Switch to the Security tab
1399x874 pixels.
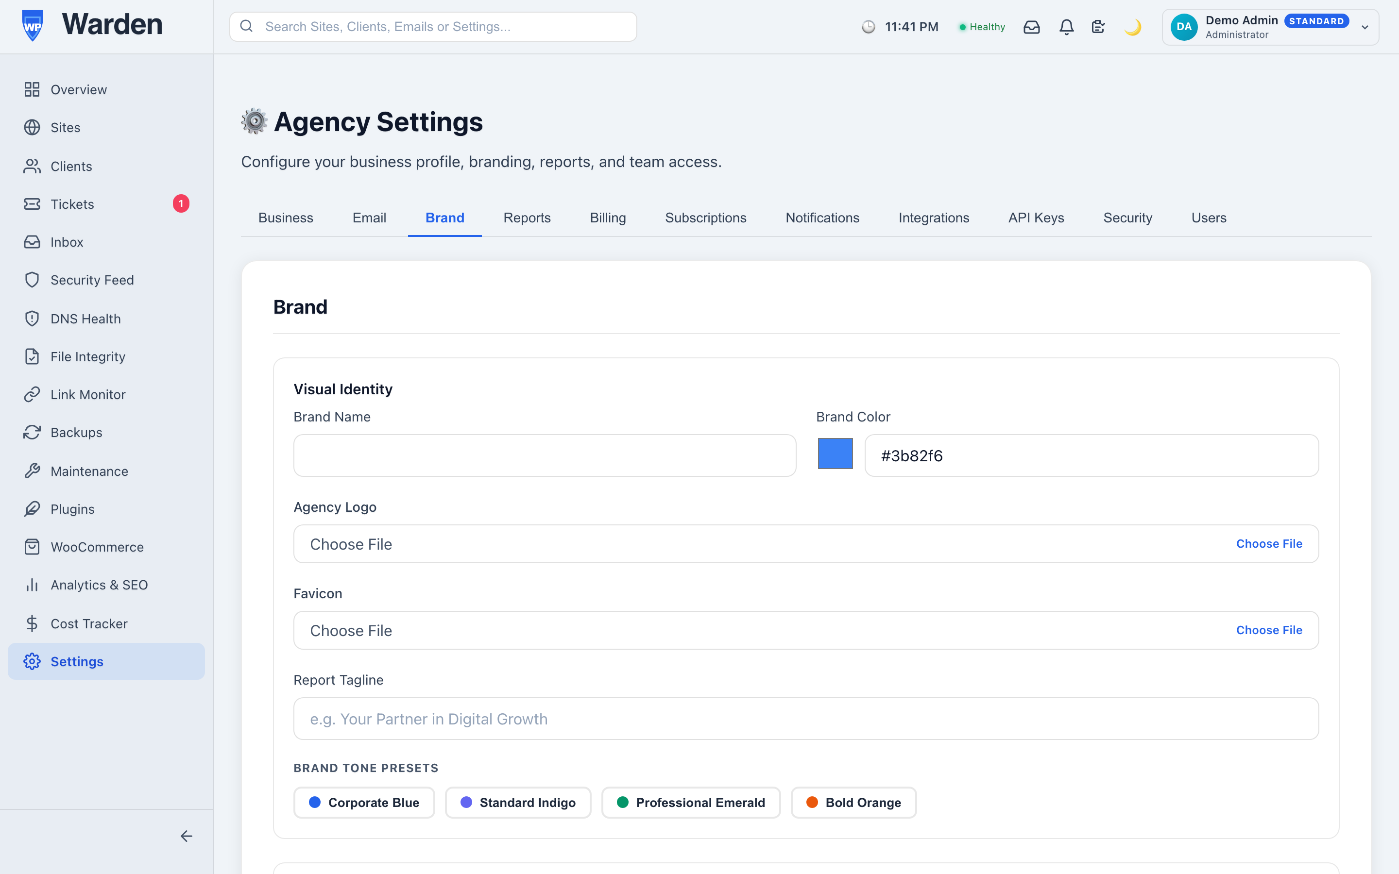tap(1127, 218)
